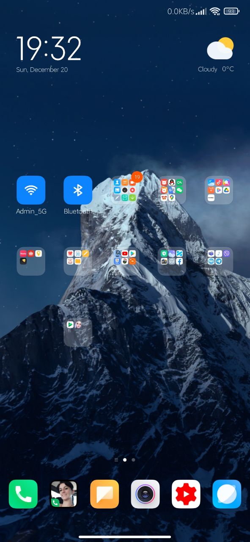Open the red gear YouTube Studio app in dock
The width and height of the screenshot is (250, 542).
[x=186, y=494]
